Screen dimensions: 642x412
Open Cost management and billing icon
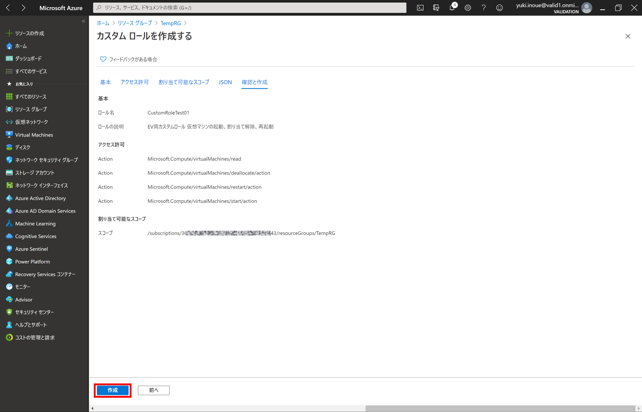click(9, 338)
